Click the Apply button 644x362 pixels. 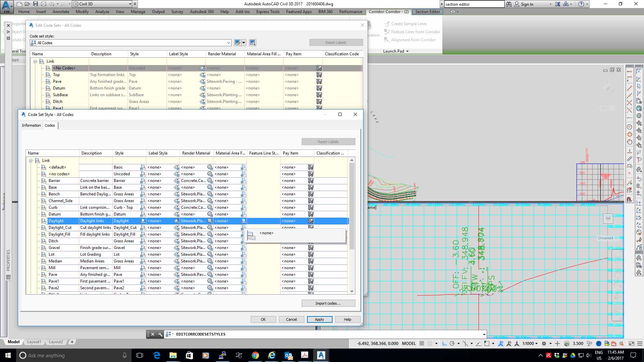point(319,319)
